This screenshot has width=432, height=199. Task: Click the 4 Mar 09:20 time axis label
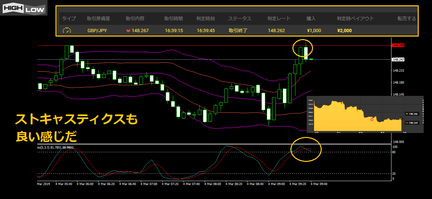[x=298, y=183]
